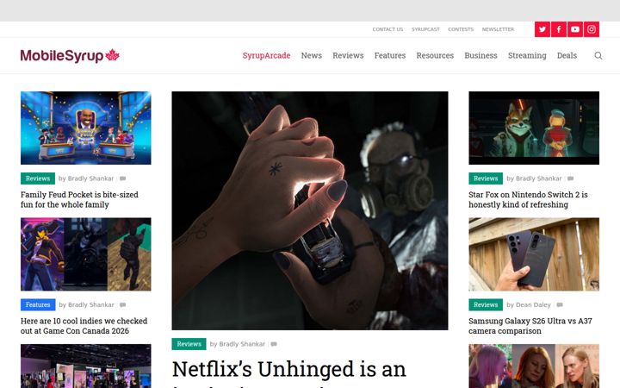Read "Family Feud Pocket is bite-sized fun" headline

pos(79,199)
